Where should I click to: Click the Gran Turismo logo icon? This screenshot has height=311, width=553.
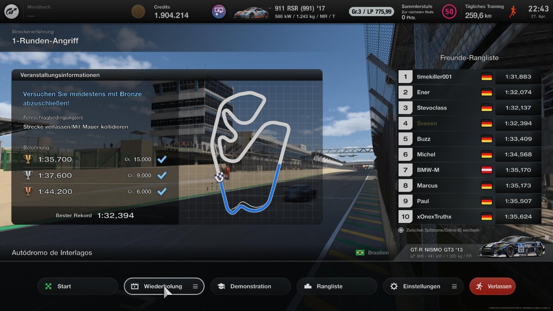coord(12,11)
